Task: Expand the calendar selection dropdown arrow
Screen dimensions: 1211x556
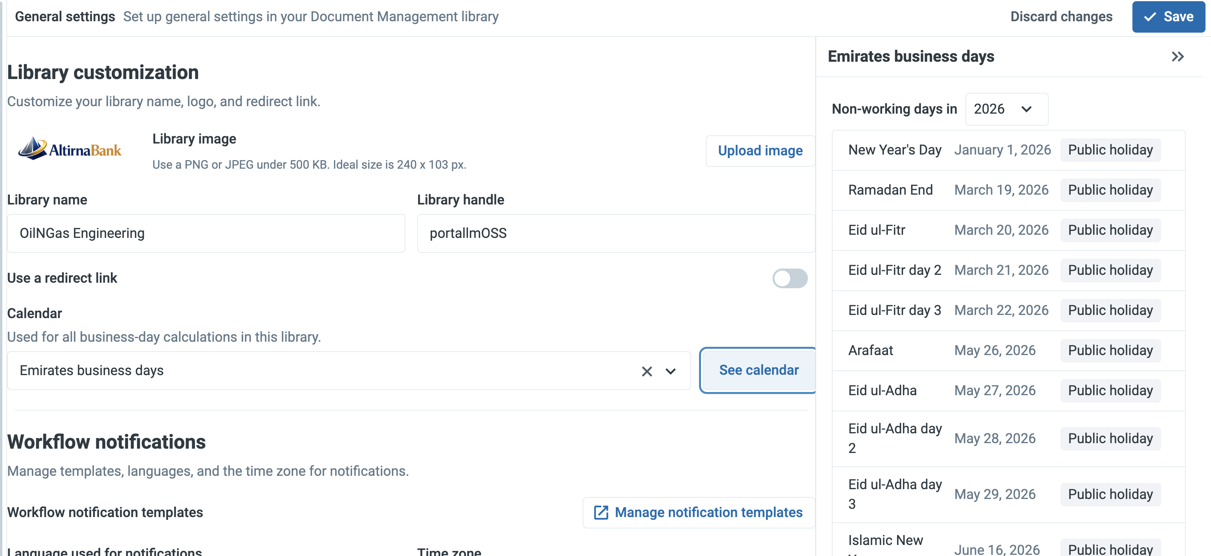Action: tap(670, 371)
